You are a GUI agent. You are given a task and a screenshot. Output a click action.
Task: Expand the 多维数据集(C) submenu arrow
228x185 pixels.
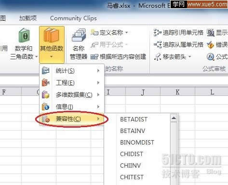98,95
